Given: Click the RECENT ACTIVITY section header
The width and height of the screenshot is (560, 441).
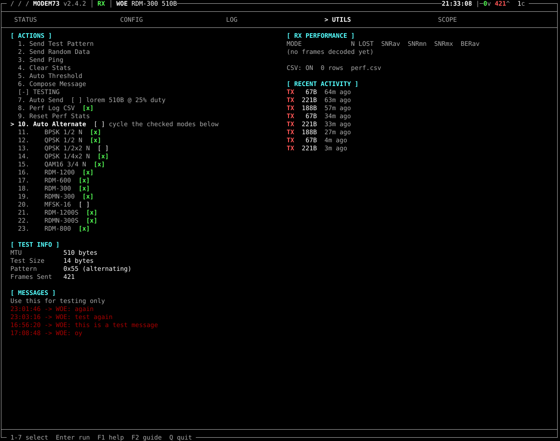Looking at the screenshot, I should click(x=322, y=84).
